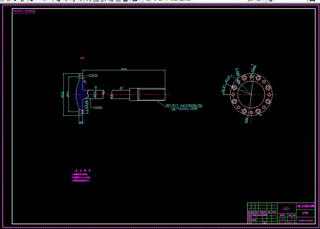Select the upper 22.5° angular dimension
Viewport: 320px width, 229px height.
227,79
